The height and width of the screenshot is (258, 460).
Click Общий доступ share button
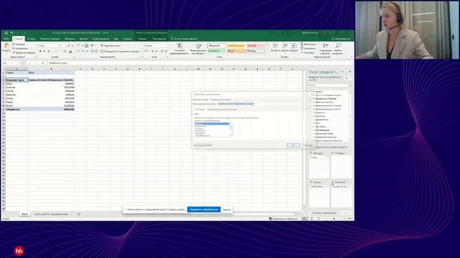(x=341, y=39)
